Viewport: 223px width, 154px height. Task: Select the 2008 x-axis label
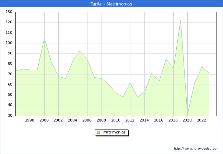coord(101,120)
